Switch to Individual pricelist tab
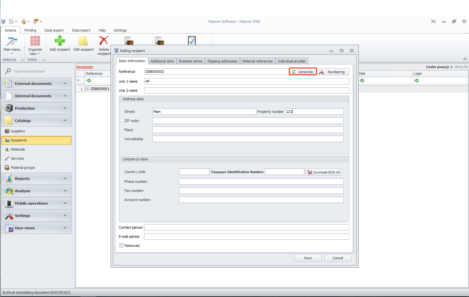The image size is (469, 297). (292, 61)
